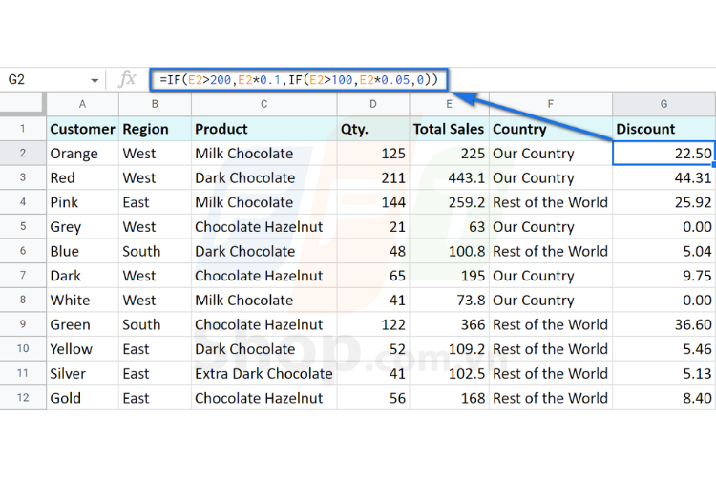716x477 pixels.
Task: Select Blue's South region cell
Action: pyautogui.click(x=155, y=251)
